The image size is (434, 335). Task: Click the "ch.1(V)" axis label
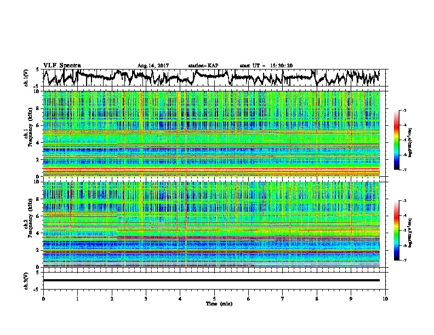coord(26,78)
